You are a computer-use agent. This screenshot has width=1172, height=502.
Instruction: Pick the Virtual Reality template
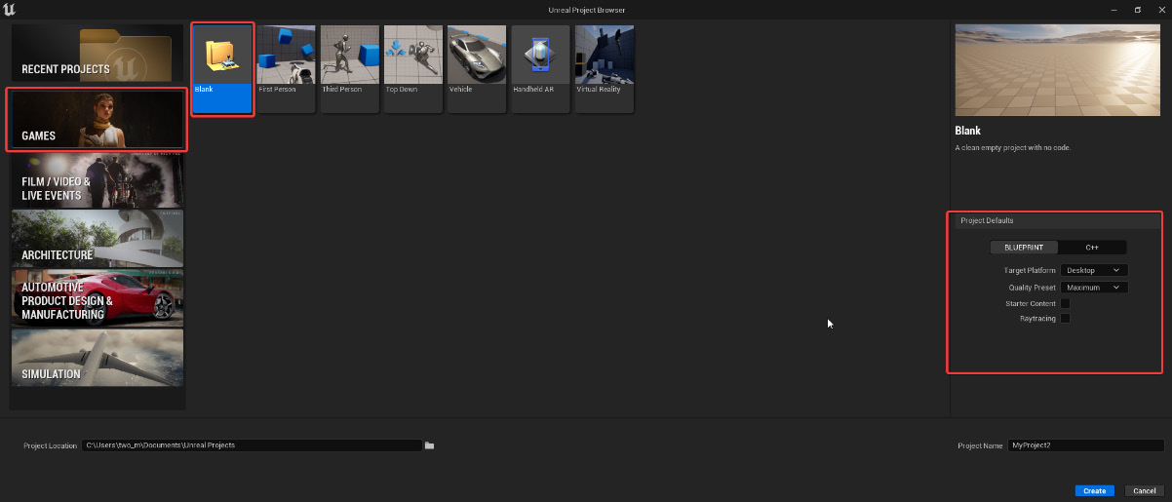click(605, 69)
